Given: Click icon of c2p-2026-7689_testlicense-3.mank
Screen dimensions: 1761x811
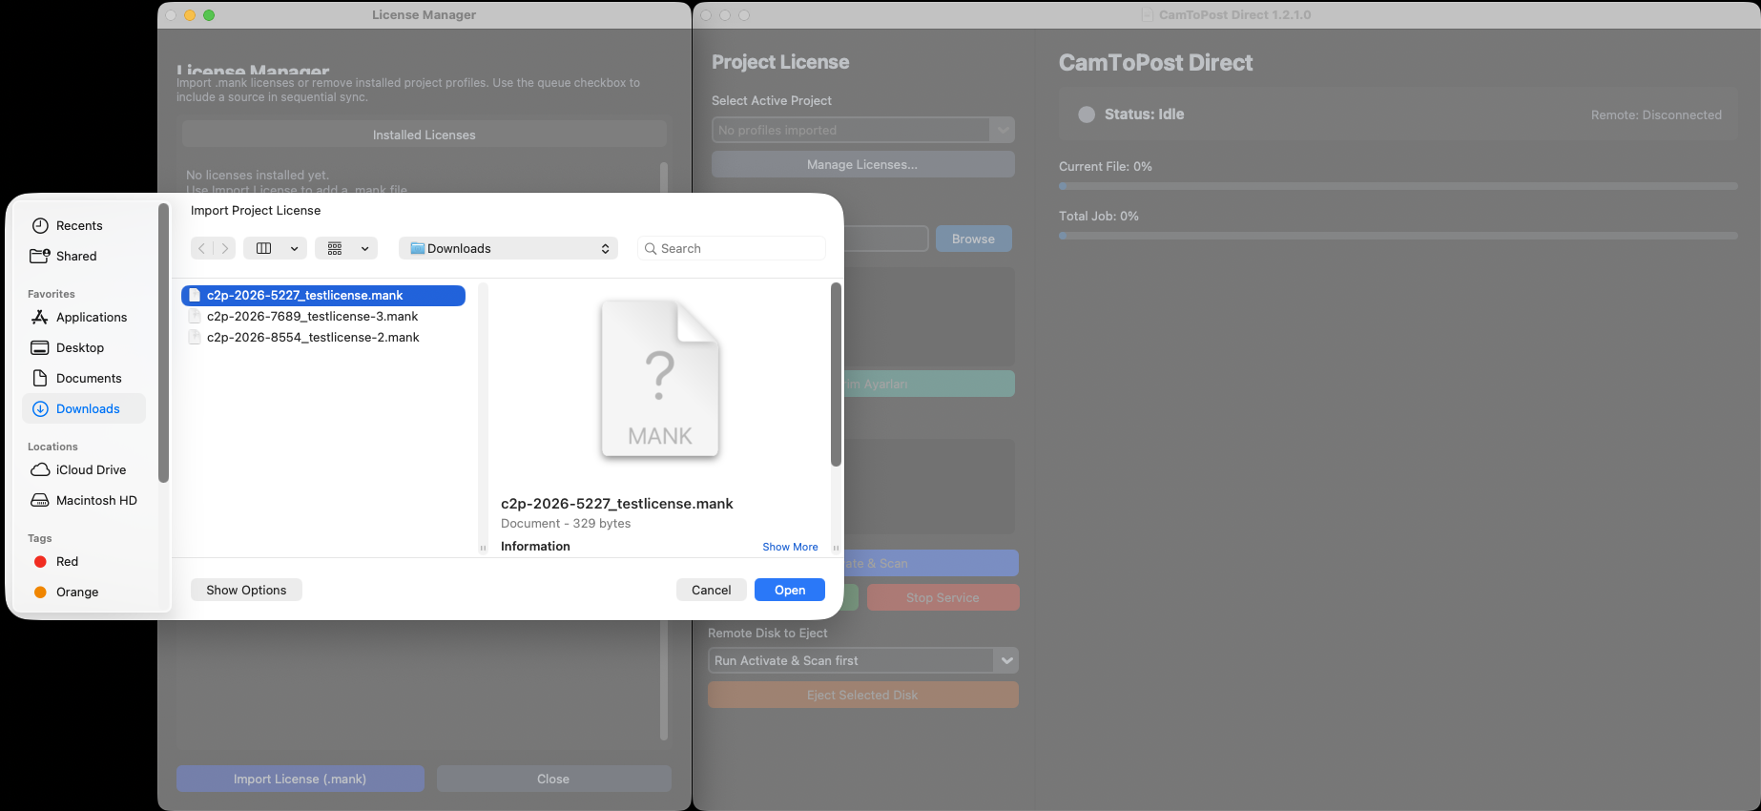Looking at the screenshot, I should point(195,316).
